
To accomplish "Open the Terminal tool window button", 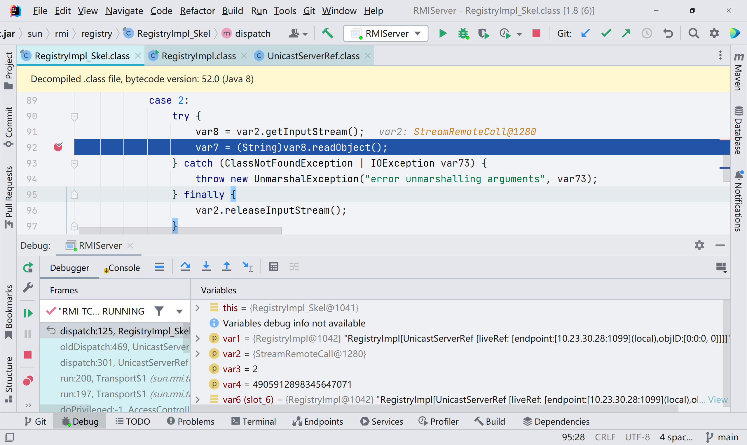I will point(254,421).
